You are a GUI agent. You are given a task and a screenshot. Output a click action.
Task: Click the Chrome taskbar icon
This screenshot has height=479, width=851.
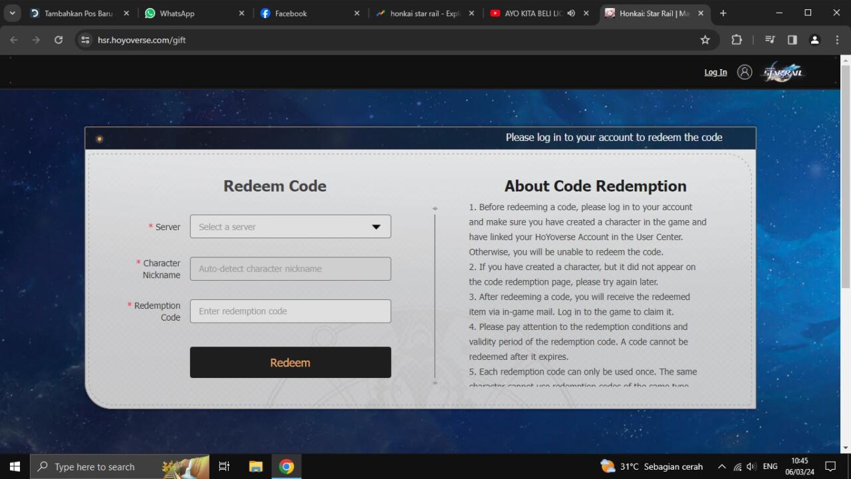click(287, 466)
